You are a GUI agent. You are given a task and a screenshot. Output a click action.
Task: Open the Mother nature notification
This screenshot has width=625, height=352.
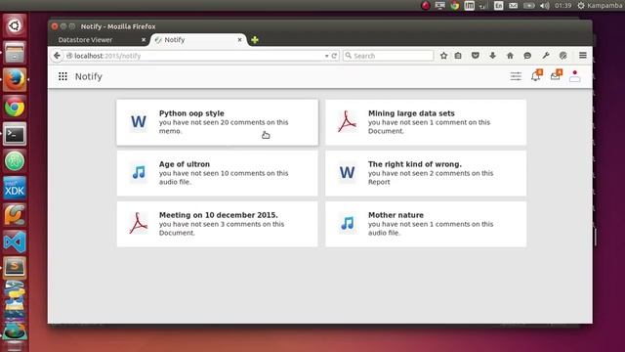(x=426, y=224)
